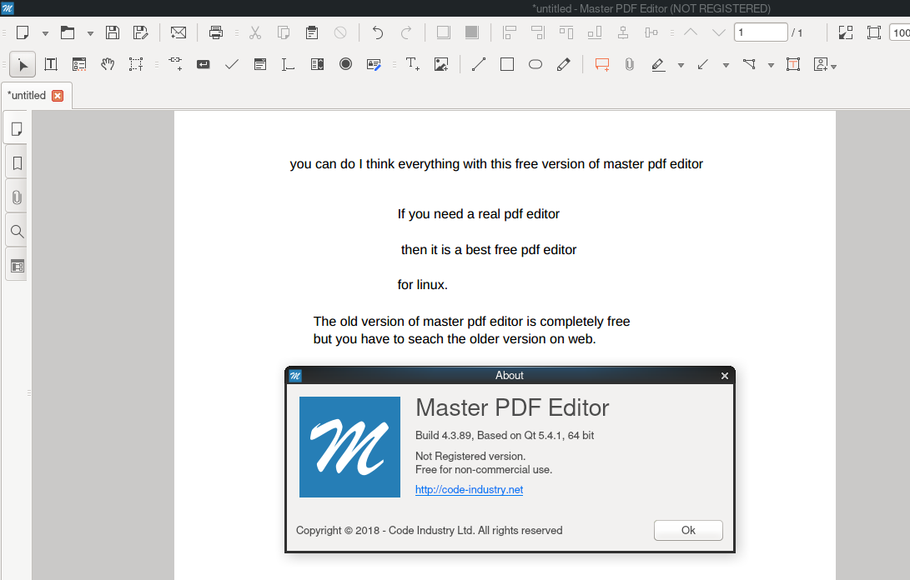The height and width of the screenshot is (580, 910).
Task: Go to next page down arrow
Action: (718, 32)
